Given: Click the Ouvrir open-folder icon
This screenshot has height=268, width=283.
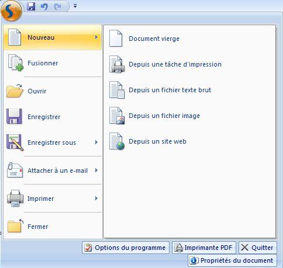Looking at the screenshot, I should tap(15, 91).
